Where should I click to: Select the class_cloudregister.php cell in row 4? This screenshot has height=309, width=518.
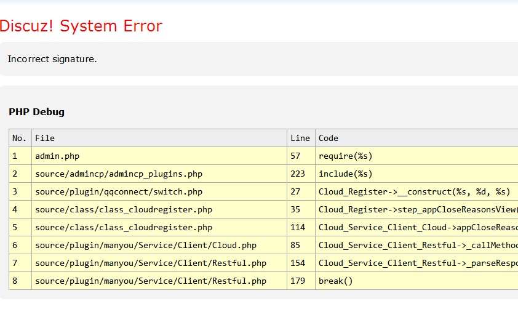point(159,209)
